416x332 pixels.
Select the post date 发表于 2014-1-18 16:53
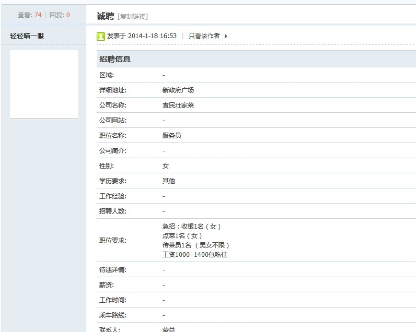pyautogui.click(x=142, y=36)
